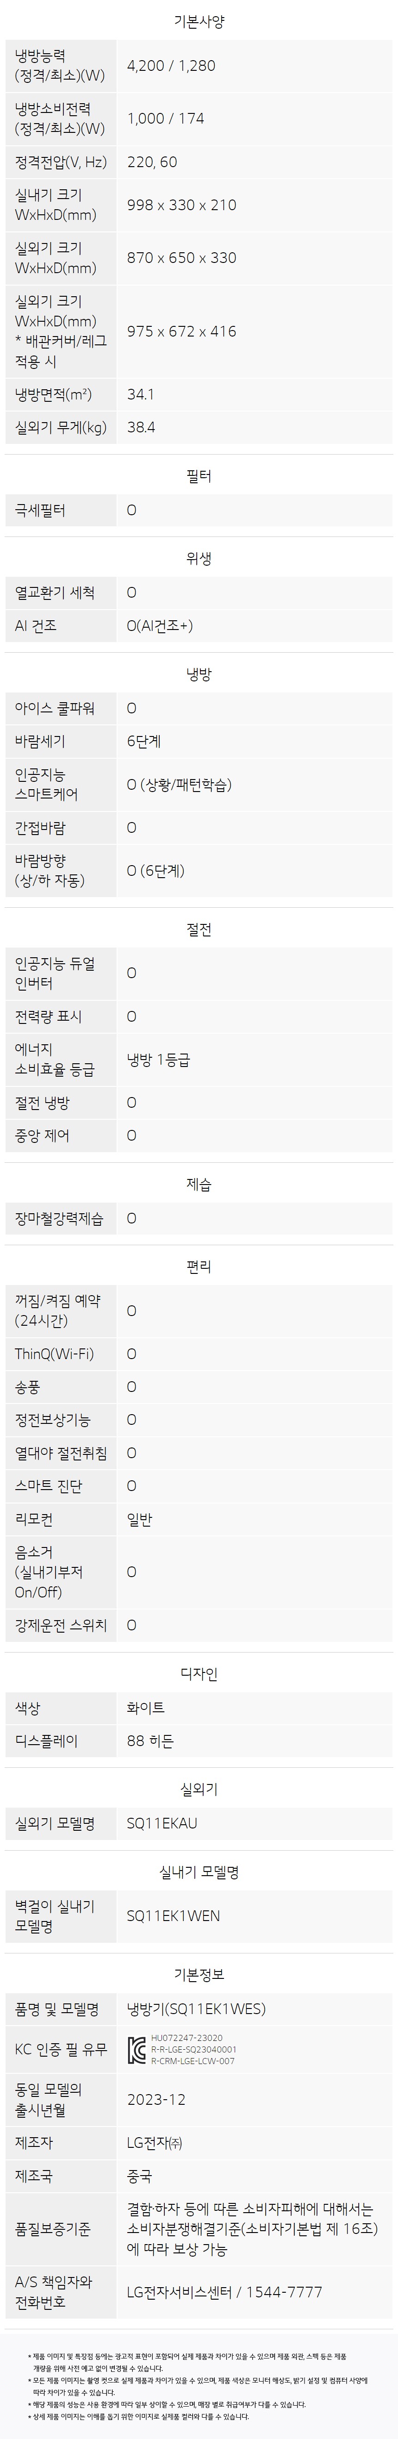This screenshot has height=2439, width=398.
Task: Click the indoor unit size 998 x 330 x 210
Action: pos(182,205)
